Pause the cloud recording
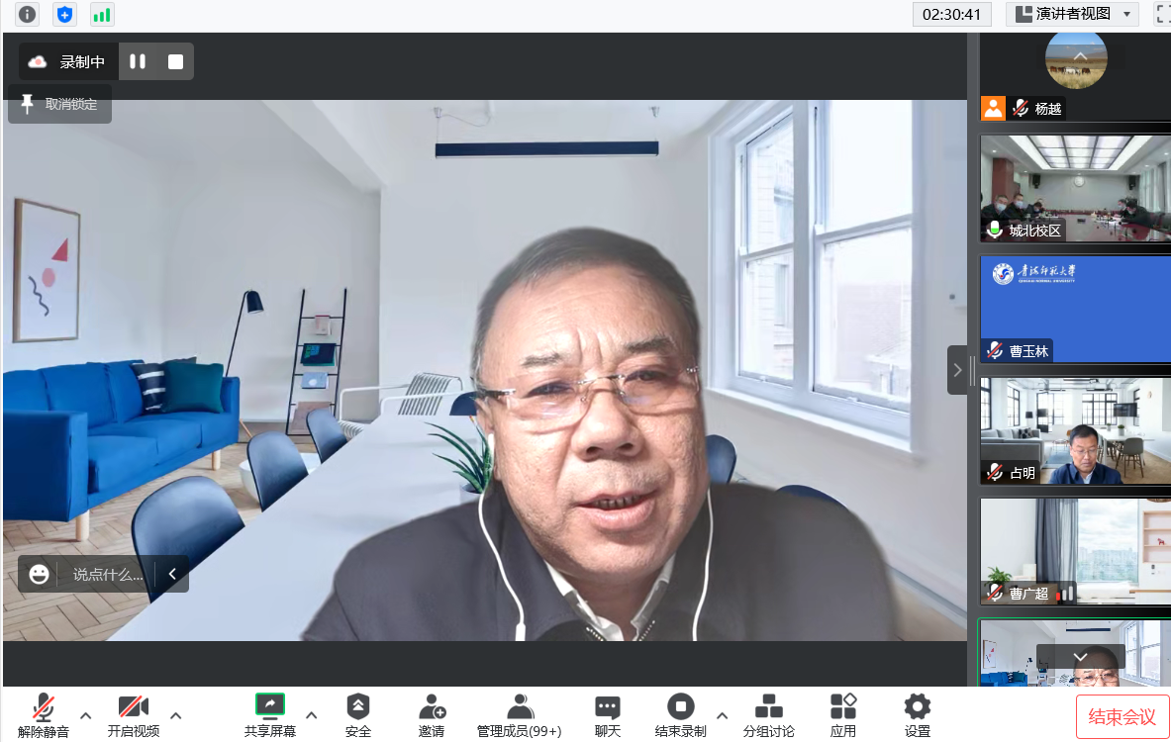 click(138, 61)
